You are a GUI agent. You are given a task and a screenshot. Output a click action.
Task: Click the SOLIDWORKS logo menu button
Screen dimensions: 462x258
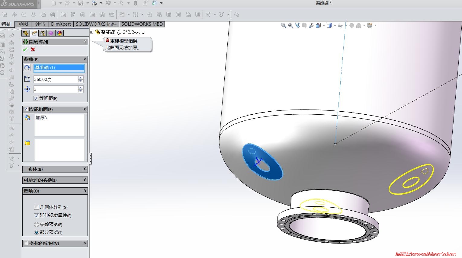pos(18,4)
